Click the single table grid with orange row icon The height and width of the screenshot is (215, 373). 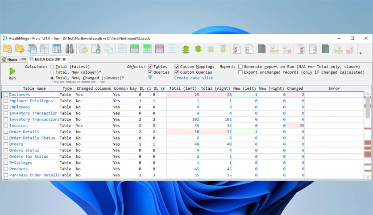(x=45, y=49)
